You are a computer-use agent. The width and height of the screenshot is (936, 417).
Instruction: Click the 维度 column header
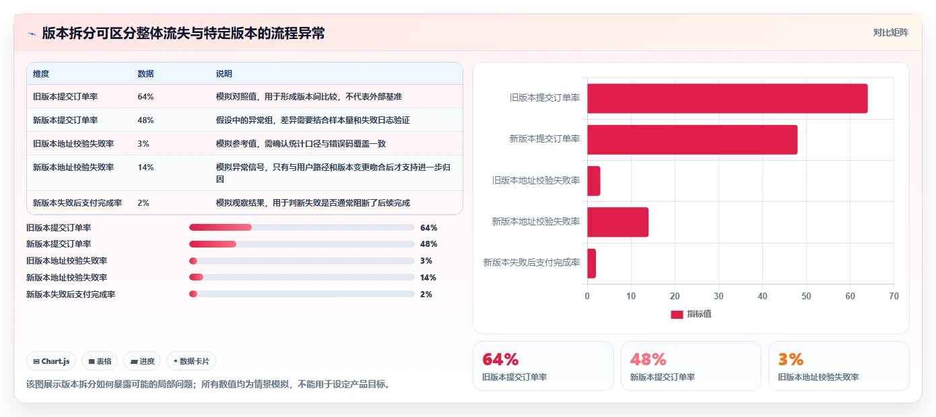click(x=41, y=73)
